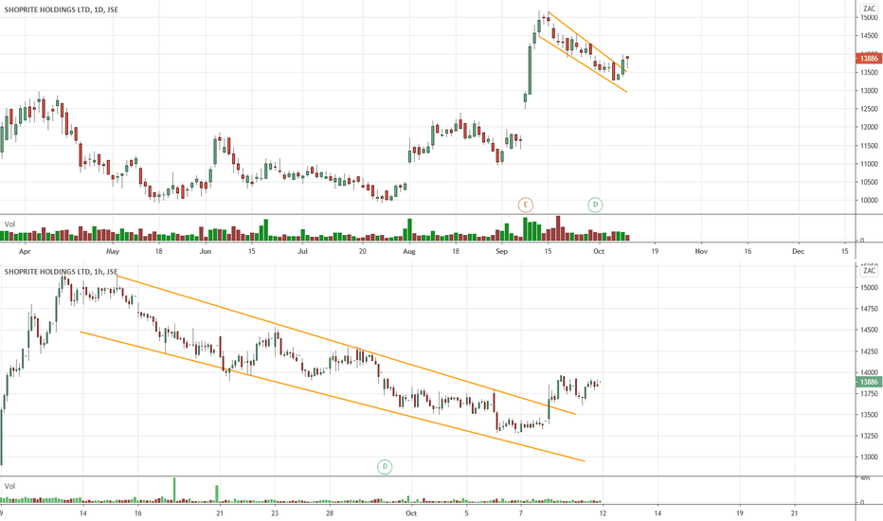Click the 14000 level on hourly price axis
This screenshot has width=883, height=521.
click(869, 372)
